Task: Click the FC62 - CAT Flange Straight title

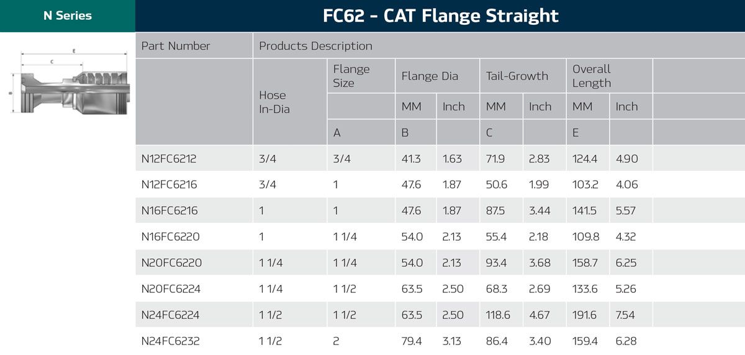Action: [x=440, y=16]
